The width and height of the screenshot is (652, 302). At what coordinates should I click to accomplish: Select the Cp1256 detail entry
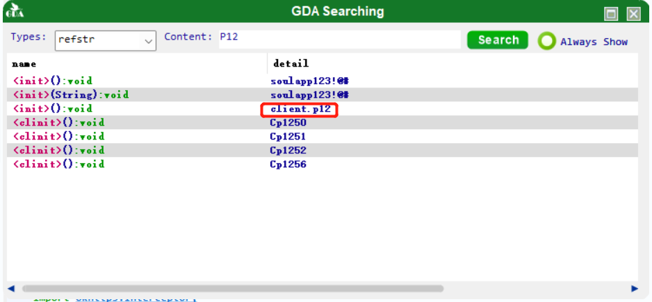288,164
